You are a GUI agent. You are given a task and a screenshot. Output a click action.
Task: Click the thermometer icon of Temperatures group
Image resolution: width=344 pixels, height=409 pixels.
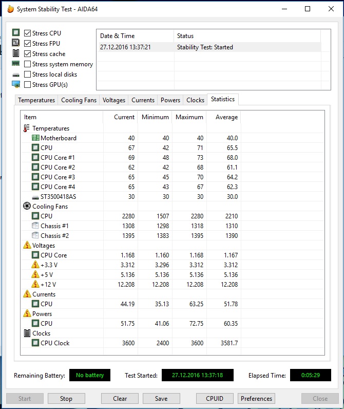[26, 128]
